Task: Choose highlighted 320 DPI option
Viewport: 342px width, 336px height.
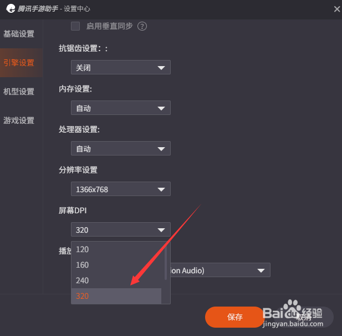Action: [116, 296]
